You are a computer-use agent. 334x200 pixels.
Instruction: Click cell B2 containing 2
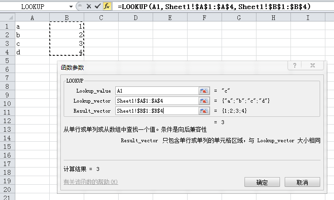click(x=67, y=35)
